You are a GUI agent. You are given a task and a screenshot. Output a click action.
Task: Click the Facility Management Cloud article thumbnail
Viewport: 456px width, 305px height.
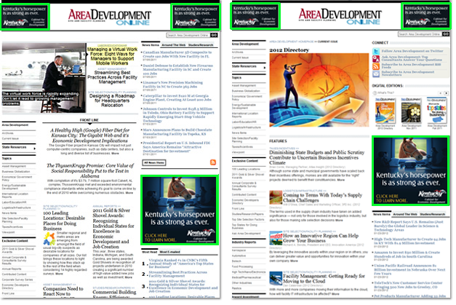tap(276, 278)
